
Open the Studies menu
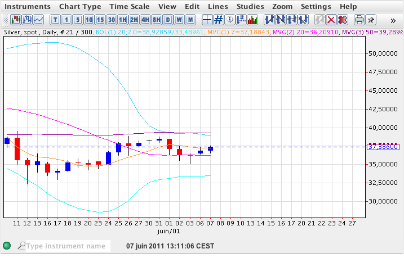[250, 7]
